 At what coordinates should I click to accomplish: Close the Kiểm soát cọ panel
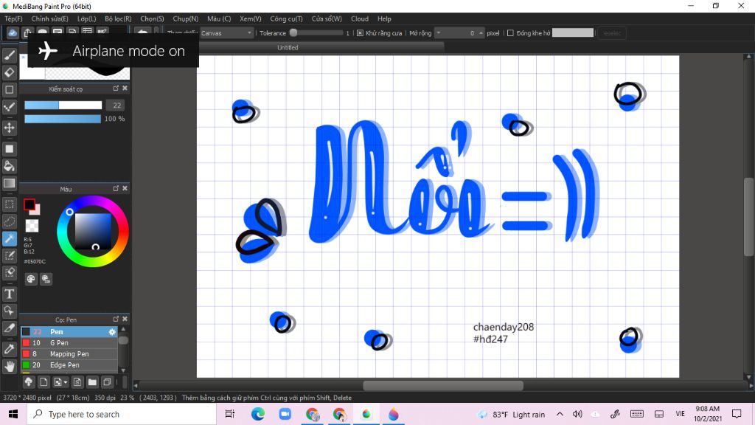[x=125, y=89]
